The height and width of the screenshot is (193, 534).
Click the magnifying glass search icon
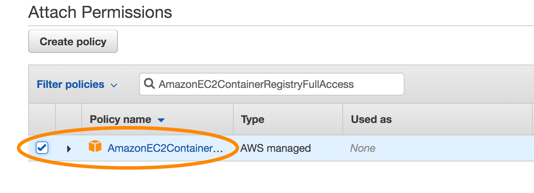pos(149,84)
